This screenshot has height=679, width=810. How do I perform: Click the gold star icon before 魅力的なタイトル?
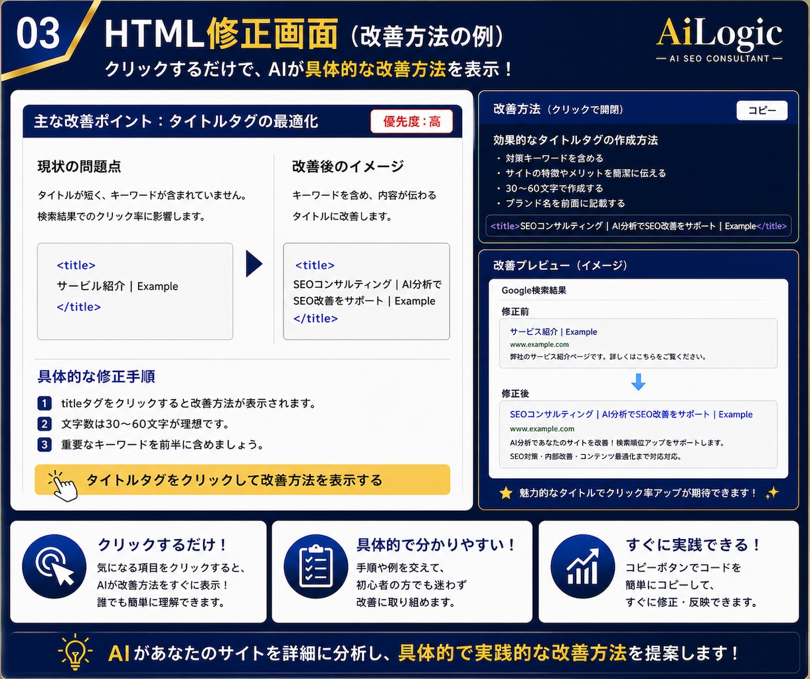coord(506,493)
